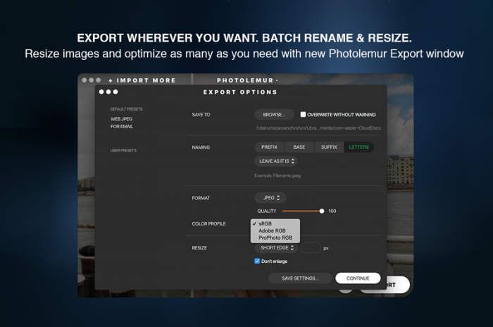The image size is (493, 327).
Task: Choose Adobe RGB color profile option
Action: pos(275,230)
